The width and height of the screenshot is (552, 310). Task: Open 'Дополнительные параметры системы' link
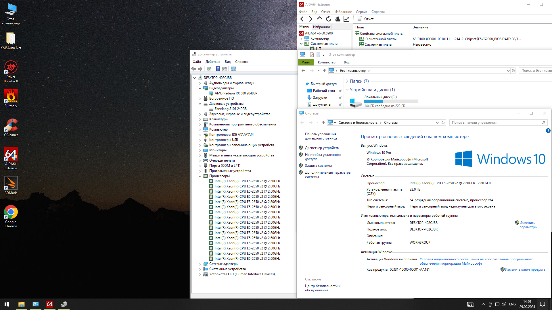[328, 175]
